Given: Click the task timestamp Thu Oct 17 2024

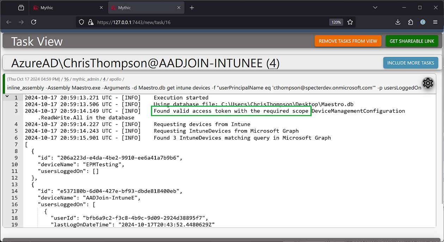Looking at the screenshot, I should [x=33, y=79].
